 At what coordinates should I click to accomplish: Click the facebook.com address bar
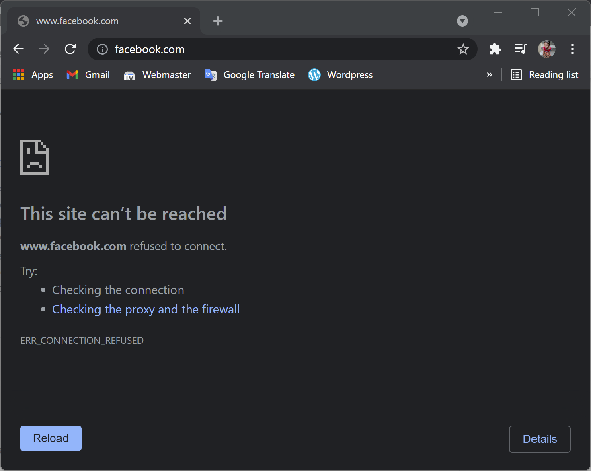tap(282, 49)
